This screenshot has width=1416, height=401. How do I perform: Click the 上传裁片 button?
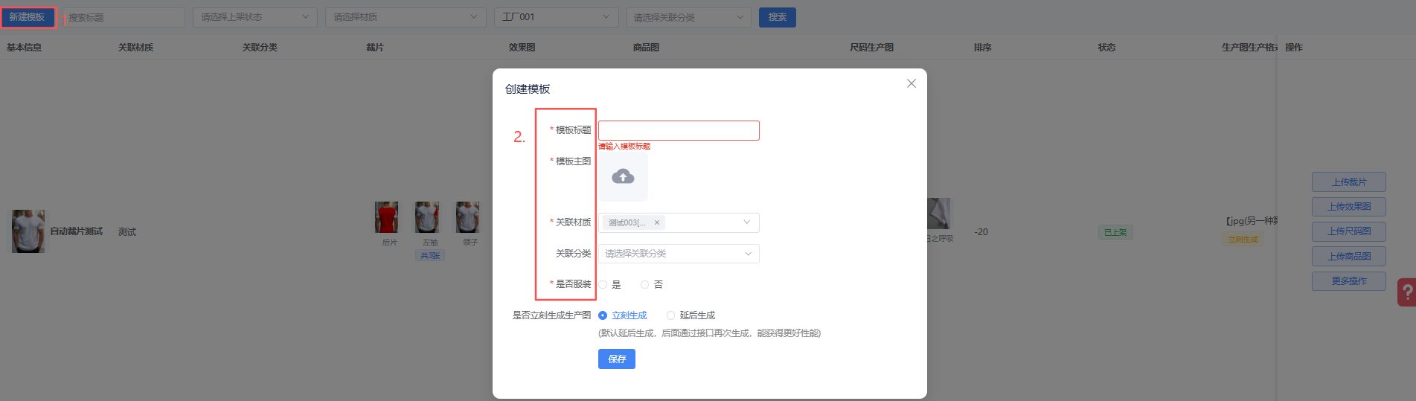pos(1349,182)
